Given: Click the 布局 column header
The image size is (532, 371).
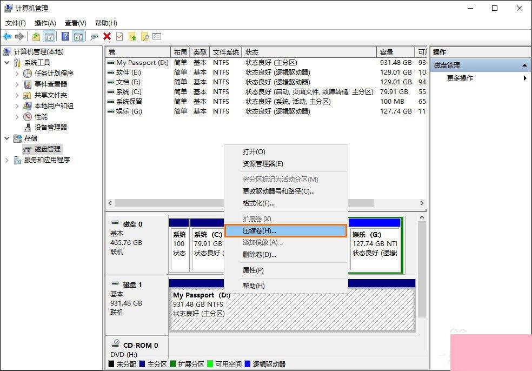Looking at the screenshot, I should point(180,52).
